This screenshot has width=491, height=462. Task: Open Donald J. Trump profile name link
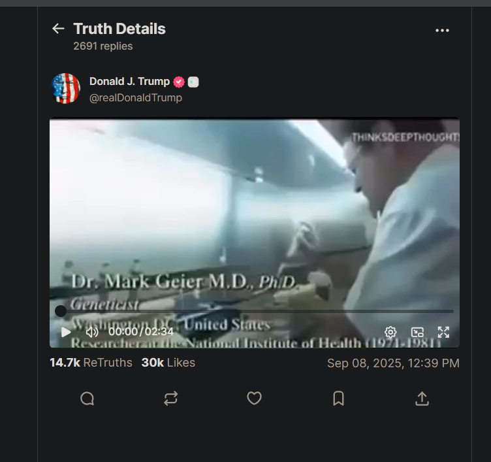(129, 82)
